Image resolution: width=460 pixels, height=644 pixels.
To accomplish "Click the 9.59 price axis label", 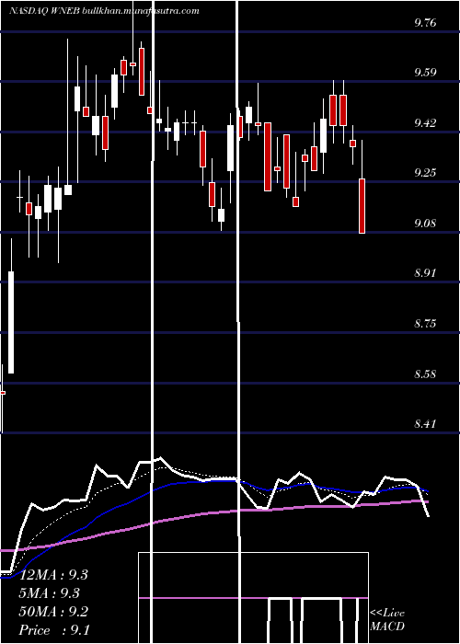I will coord(425,73).
